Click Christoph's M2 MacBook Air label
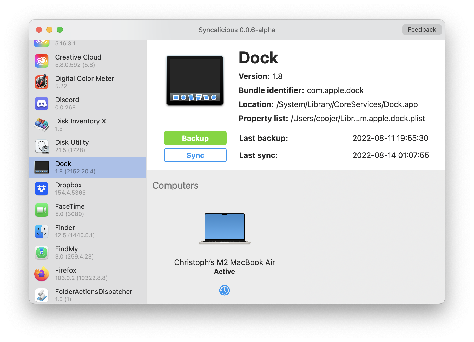 point(225,262)
